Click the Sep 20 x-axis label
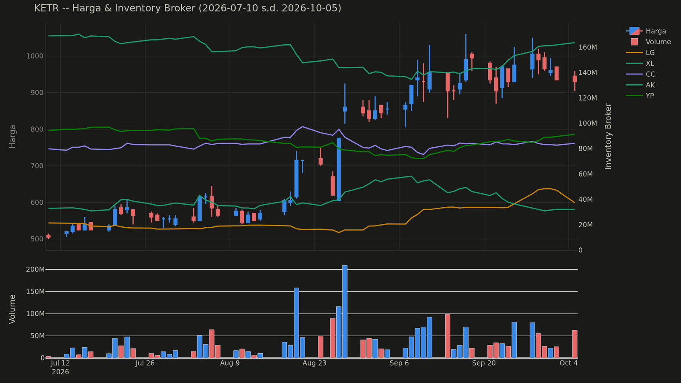The height and width of the screenshot is (383, 681). pyautogui.click(x=484, y=363)
